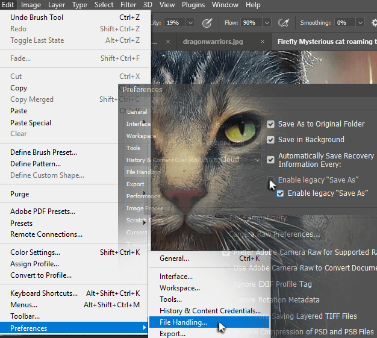Select Export in Preferences dialog sidebar

(136, 184)
